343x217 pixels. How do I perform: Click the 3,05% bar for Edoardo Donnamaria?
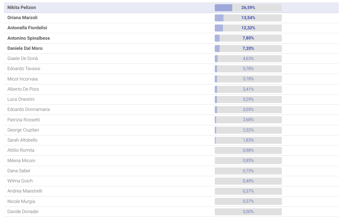tap(248, 109)
